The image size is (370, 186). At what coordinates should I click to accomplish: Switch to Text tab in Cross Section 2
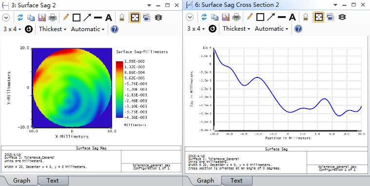236,181
